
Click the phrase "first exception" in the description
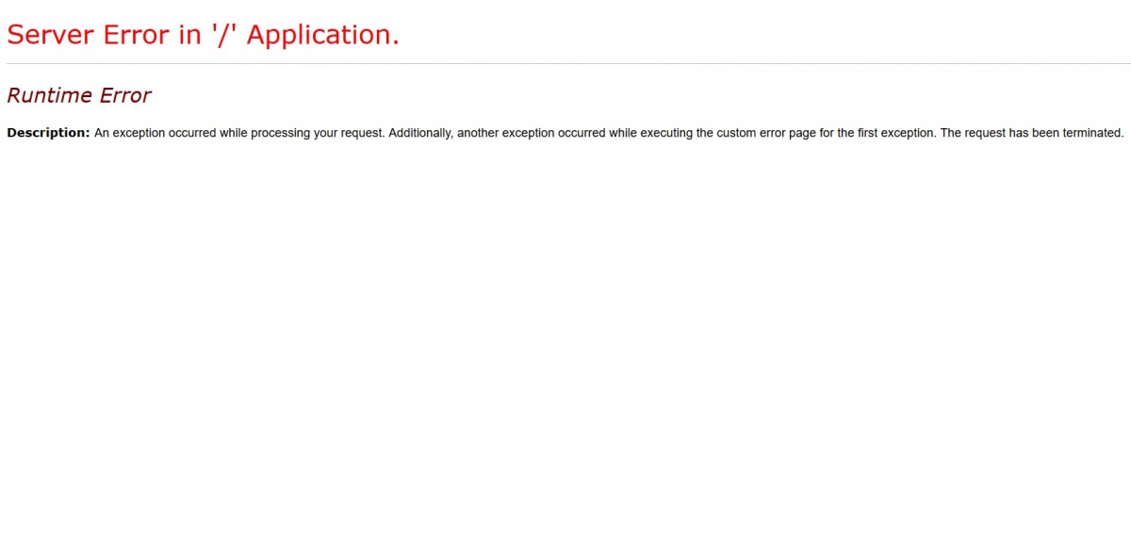pos(890,133)
